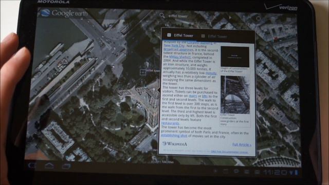Select the active Eiffel Tower tab

180,35
